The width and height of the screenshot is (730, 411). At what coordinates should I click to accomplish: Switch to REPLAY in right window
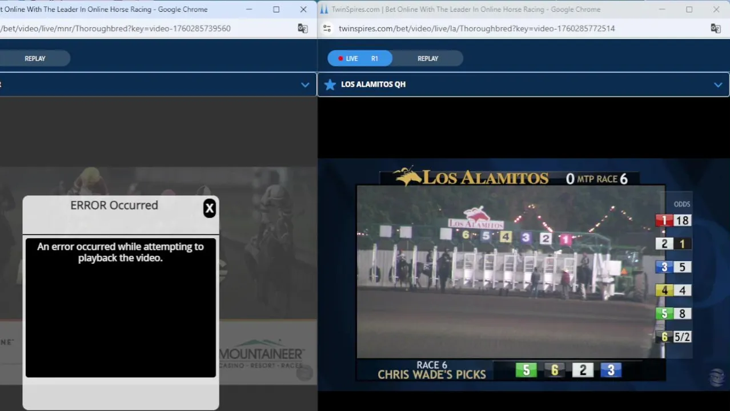[428, 58]
